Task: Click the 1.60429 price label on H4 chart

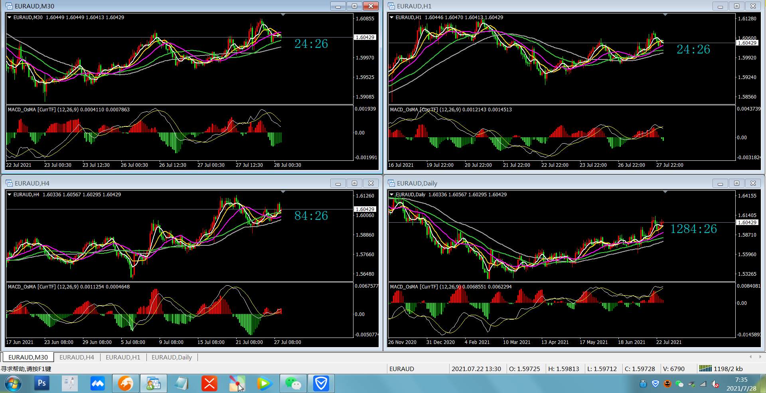Action: pyautogui.click(x=365, y=209)
